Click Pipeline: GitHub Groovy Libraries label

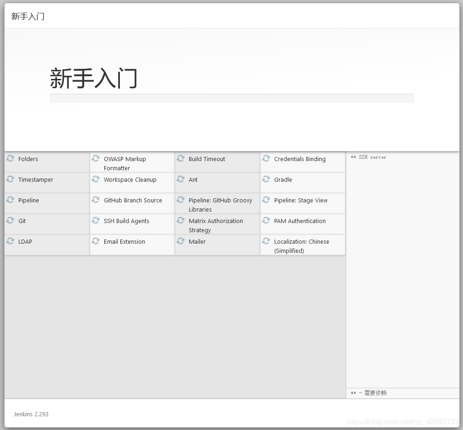[220, 205]
